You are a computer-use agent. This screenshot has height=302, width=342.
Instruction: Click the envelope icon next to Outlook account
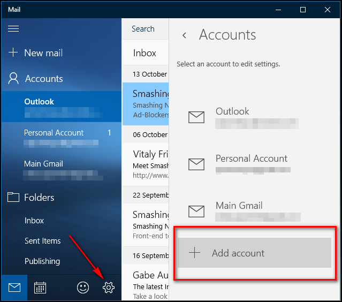pos(196,117)
